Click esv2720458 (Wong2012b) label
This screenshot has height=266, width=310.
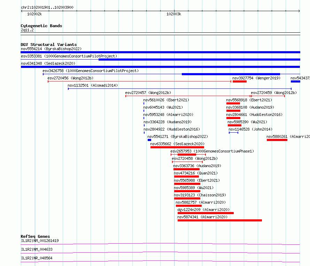(x=195, y=158)
